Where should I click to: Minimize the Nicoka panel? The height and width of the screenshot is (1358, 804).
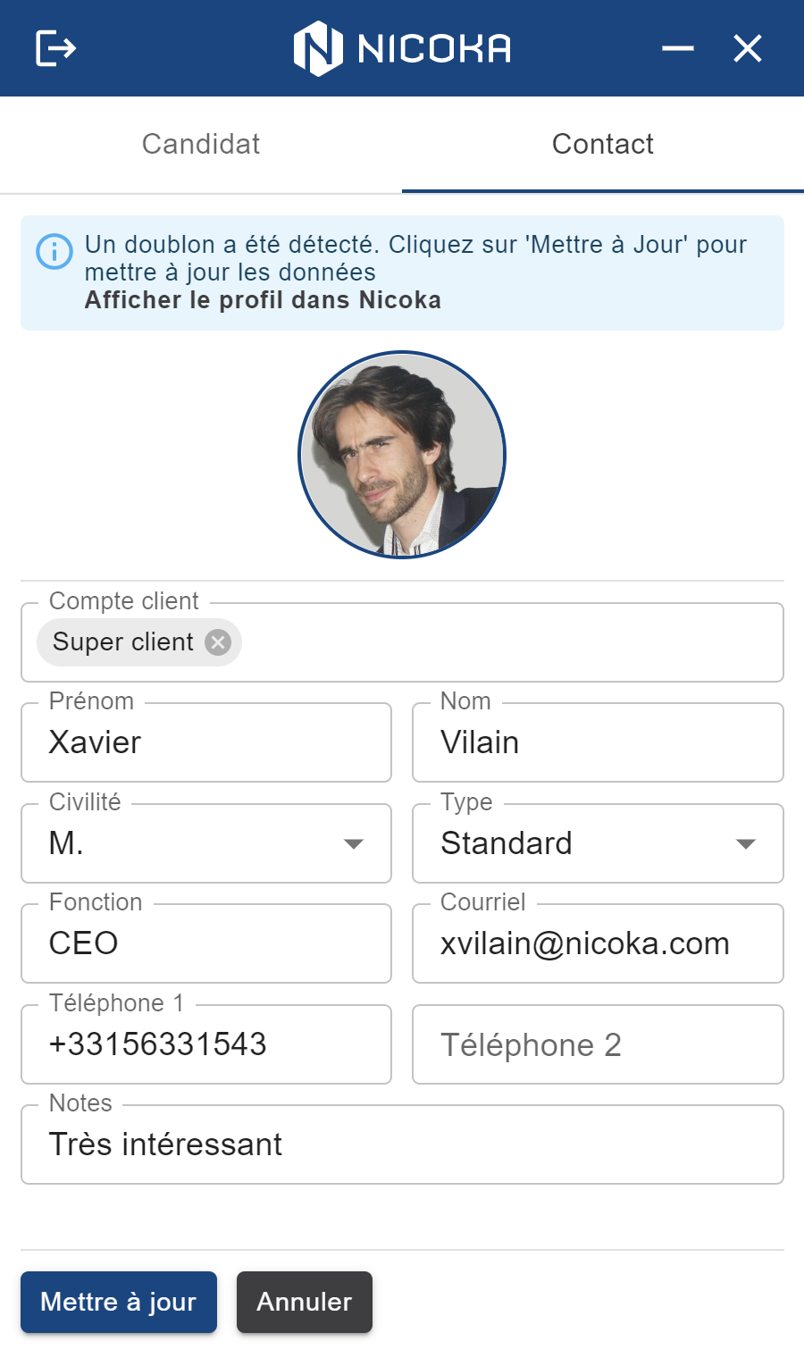point(678,48)
